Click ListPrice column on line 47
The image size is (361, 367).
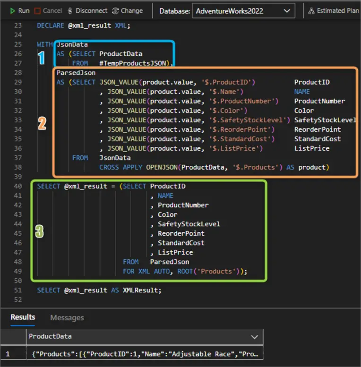coord(175,252)
